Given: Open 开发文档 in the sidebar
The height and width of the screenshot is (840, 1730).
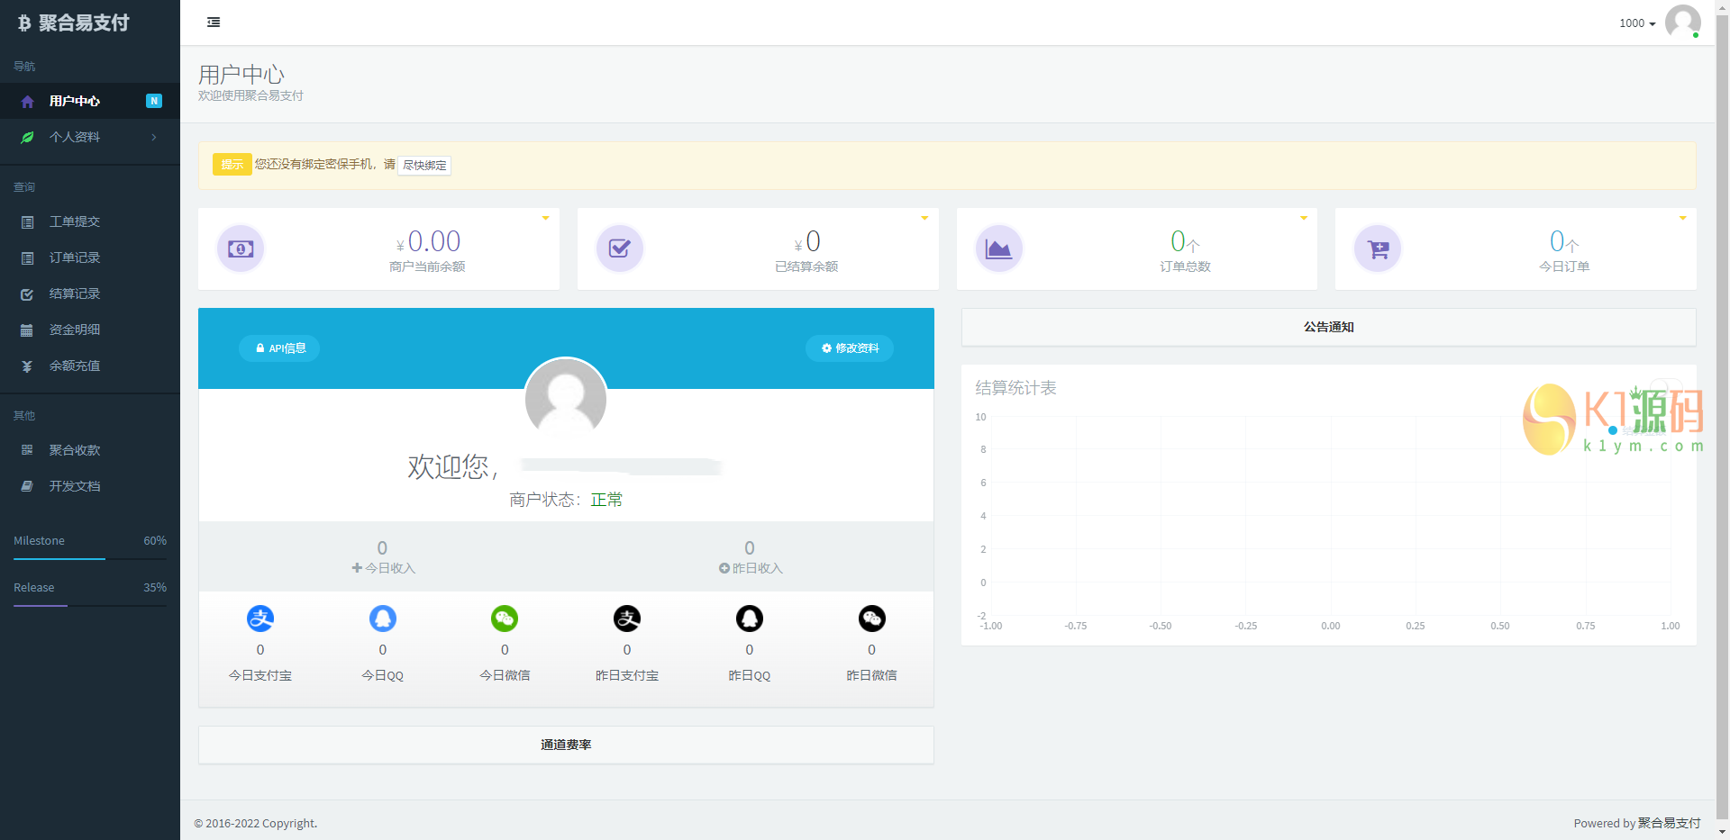Looking at the screenshot, I should [x=90, y=486].
